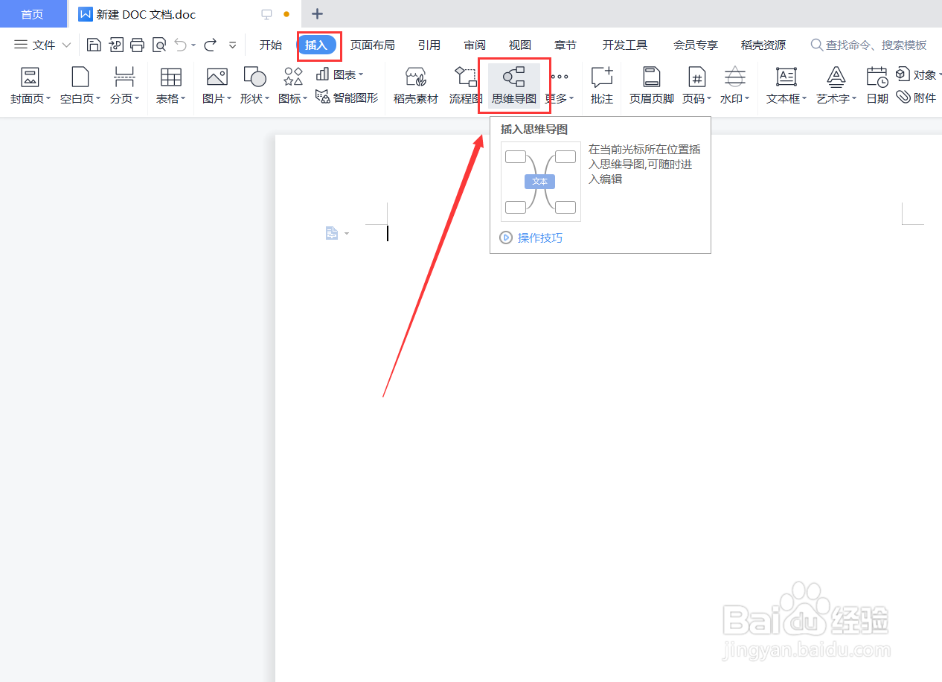This screenshot has width=942, height=682.
Task: Insert a chart (图表)
Action: pos(340,74)
